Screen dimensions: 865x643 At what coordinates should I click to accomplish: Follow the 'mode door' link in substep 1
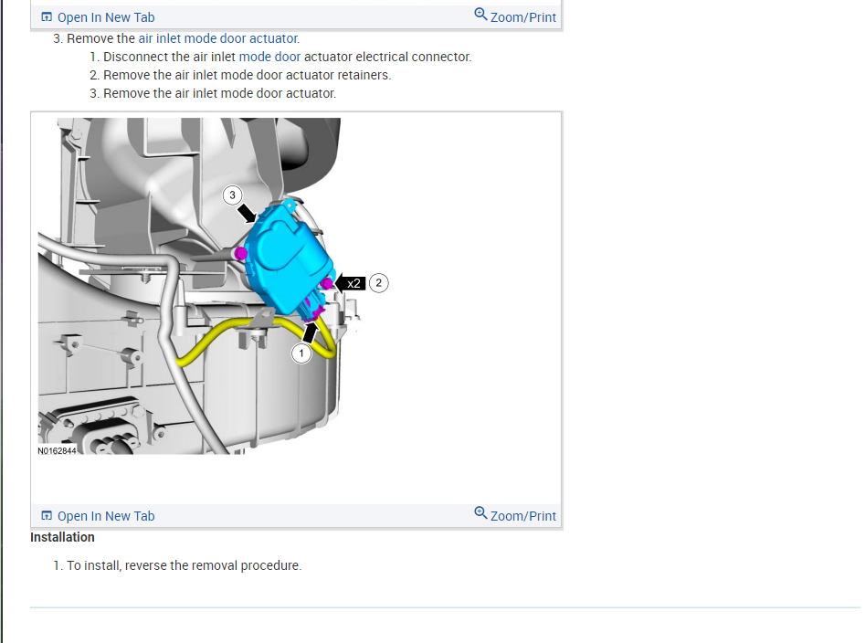click(269, 57)
